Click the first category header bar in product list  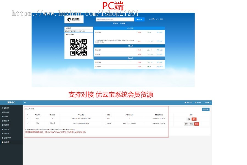coord(129,28)
